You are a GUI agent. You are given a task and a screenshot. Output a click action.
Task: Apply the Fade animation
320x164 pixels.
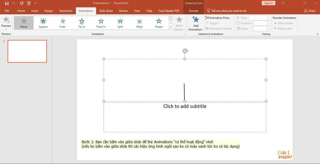tap(62, 23)
